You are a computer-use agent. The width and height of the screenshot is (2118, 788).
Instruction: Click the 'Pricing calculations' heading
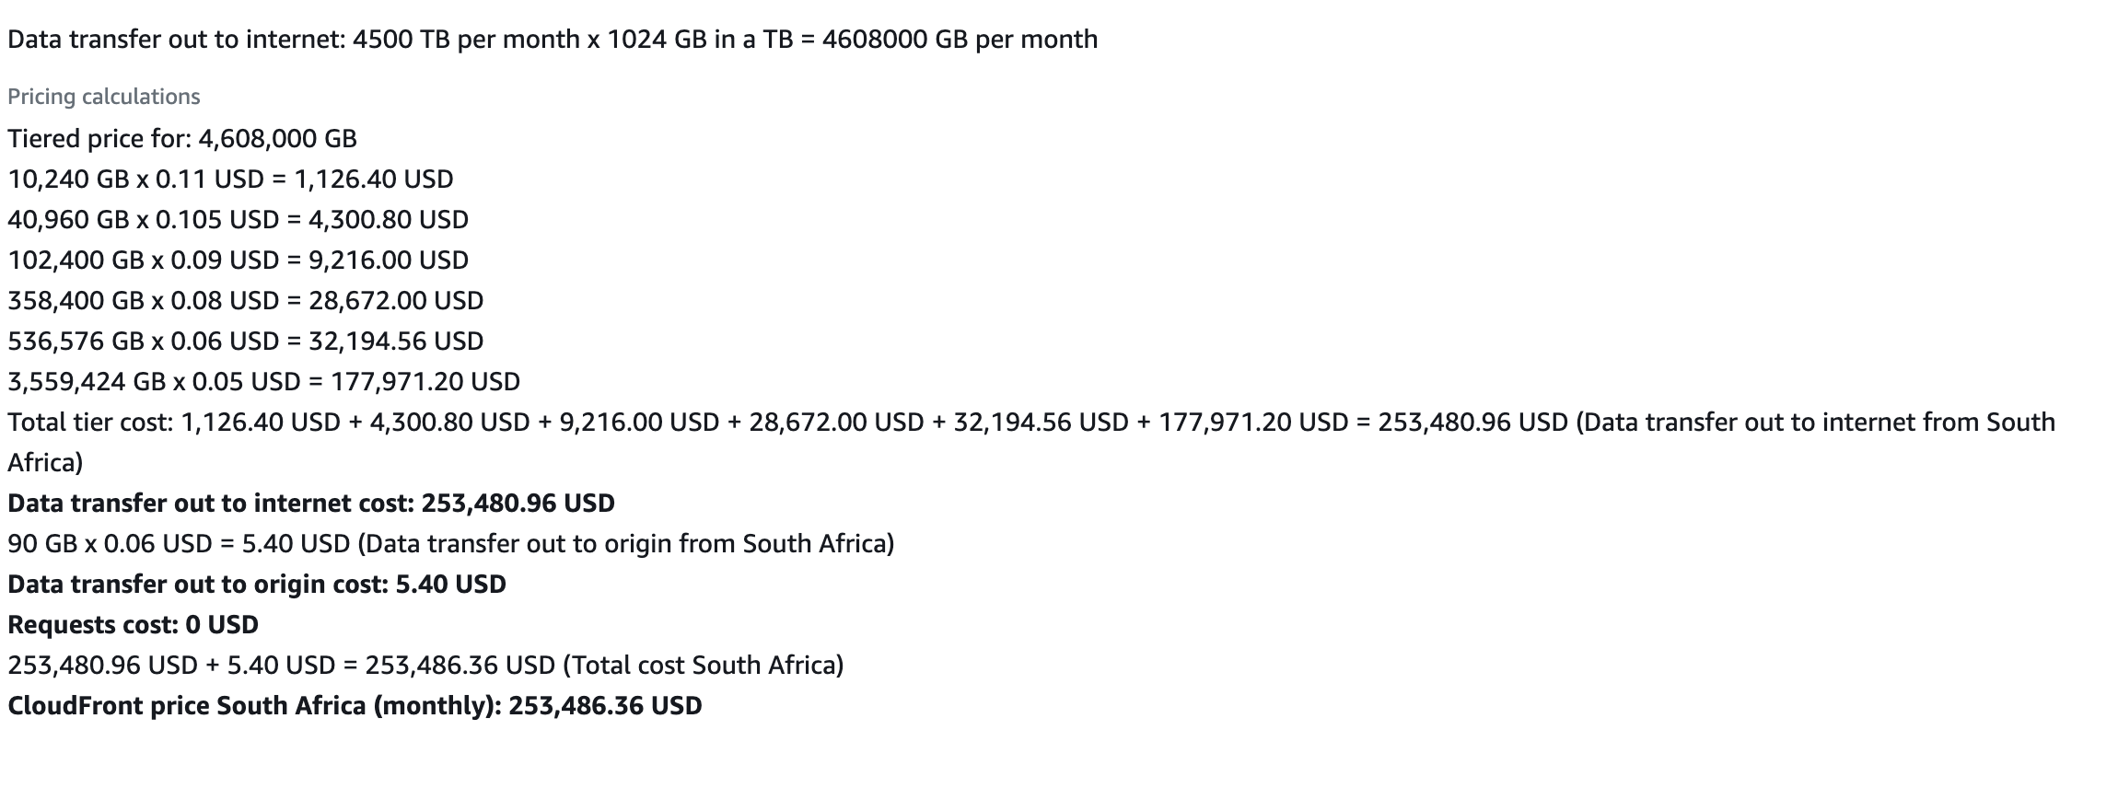(x=104, y=97)
